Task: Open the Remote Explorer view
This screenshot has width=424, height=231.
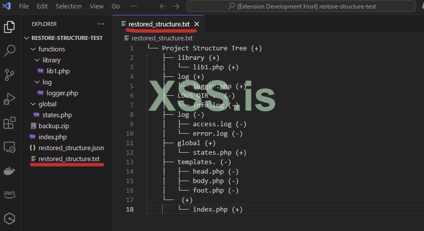Action: (10, 148)
